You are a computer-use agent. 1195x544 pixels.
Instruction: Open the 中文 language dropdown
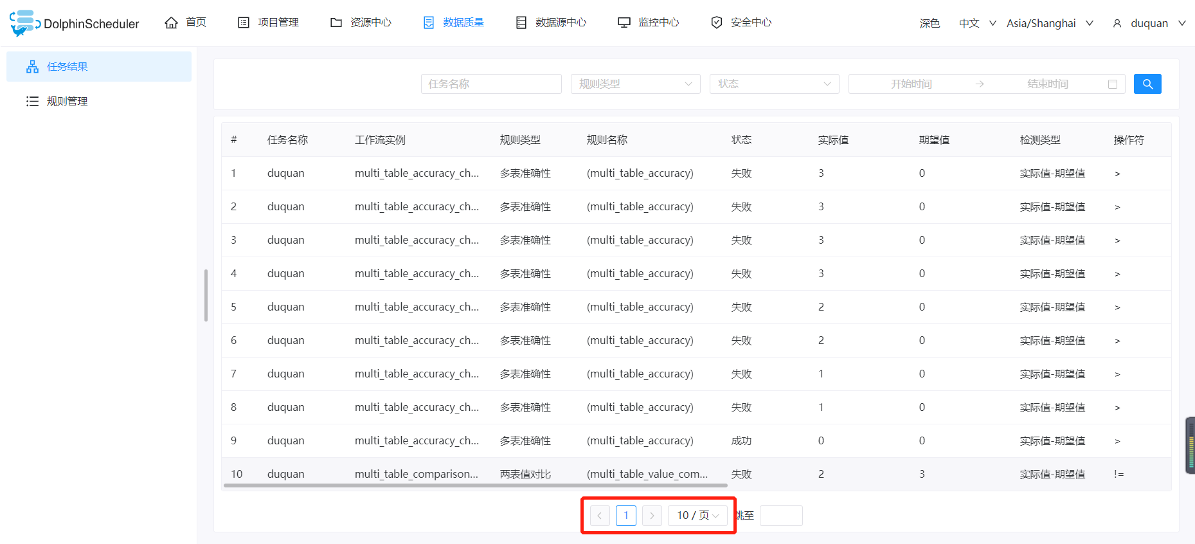[x=977, y=23]
